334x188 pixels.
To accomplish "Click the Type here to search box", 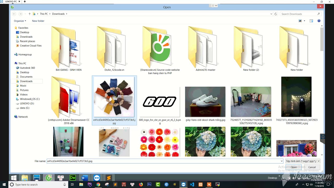I will (38, 185).
